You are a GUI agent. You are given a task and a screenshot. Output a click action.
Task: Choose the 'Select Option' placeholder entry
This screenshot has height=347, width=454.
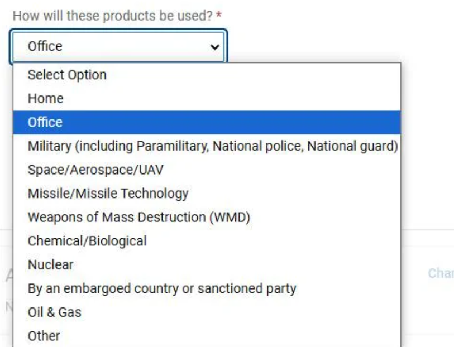tap(67, 74)
